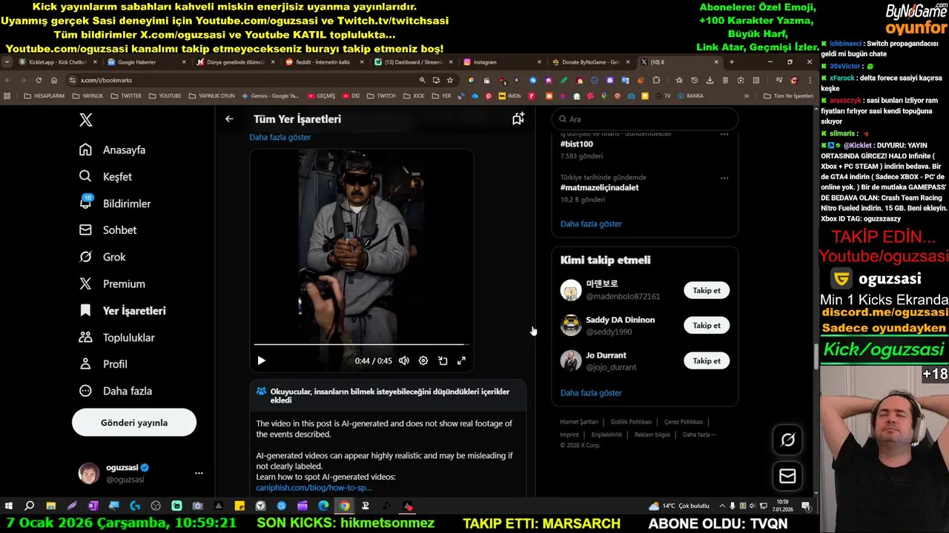Select Yer İşaretleri bookmarks item
The height and width of the screenshot is (533, 949).
[x=122, y=310]
